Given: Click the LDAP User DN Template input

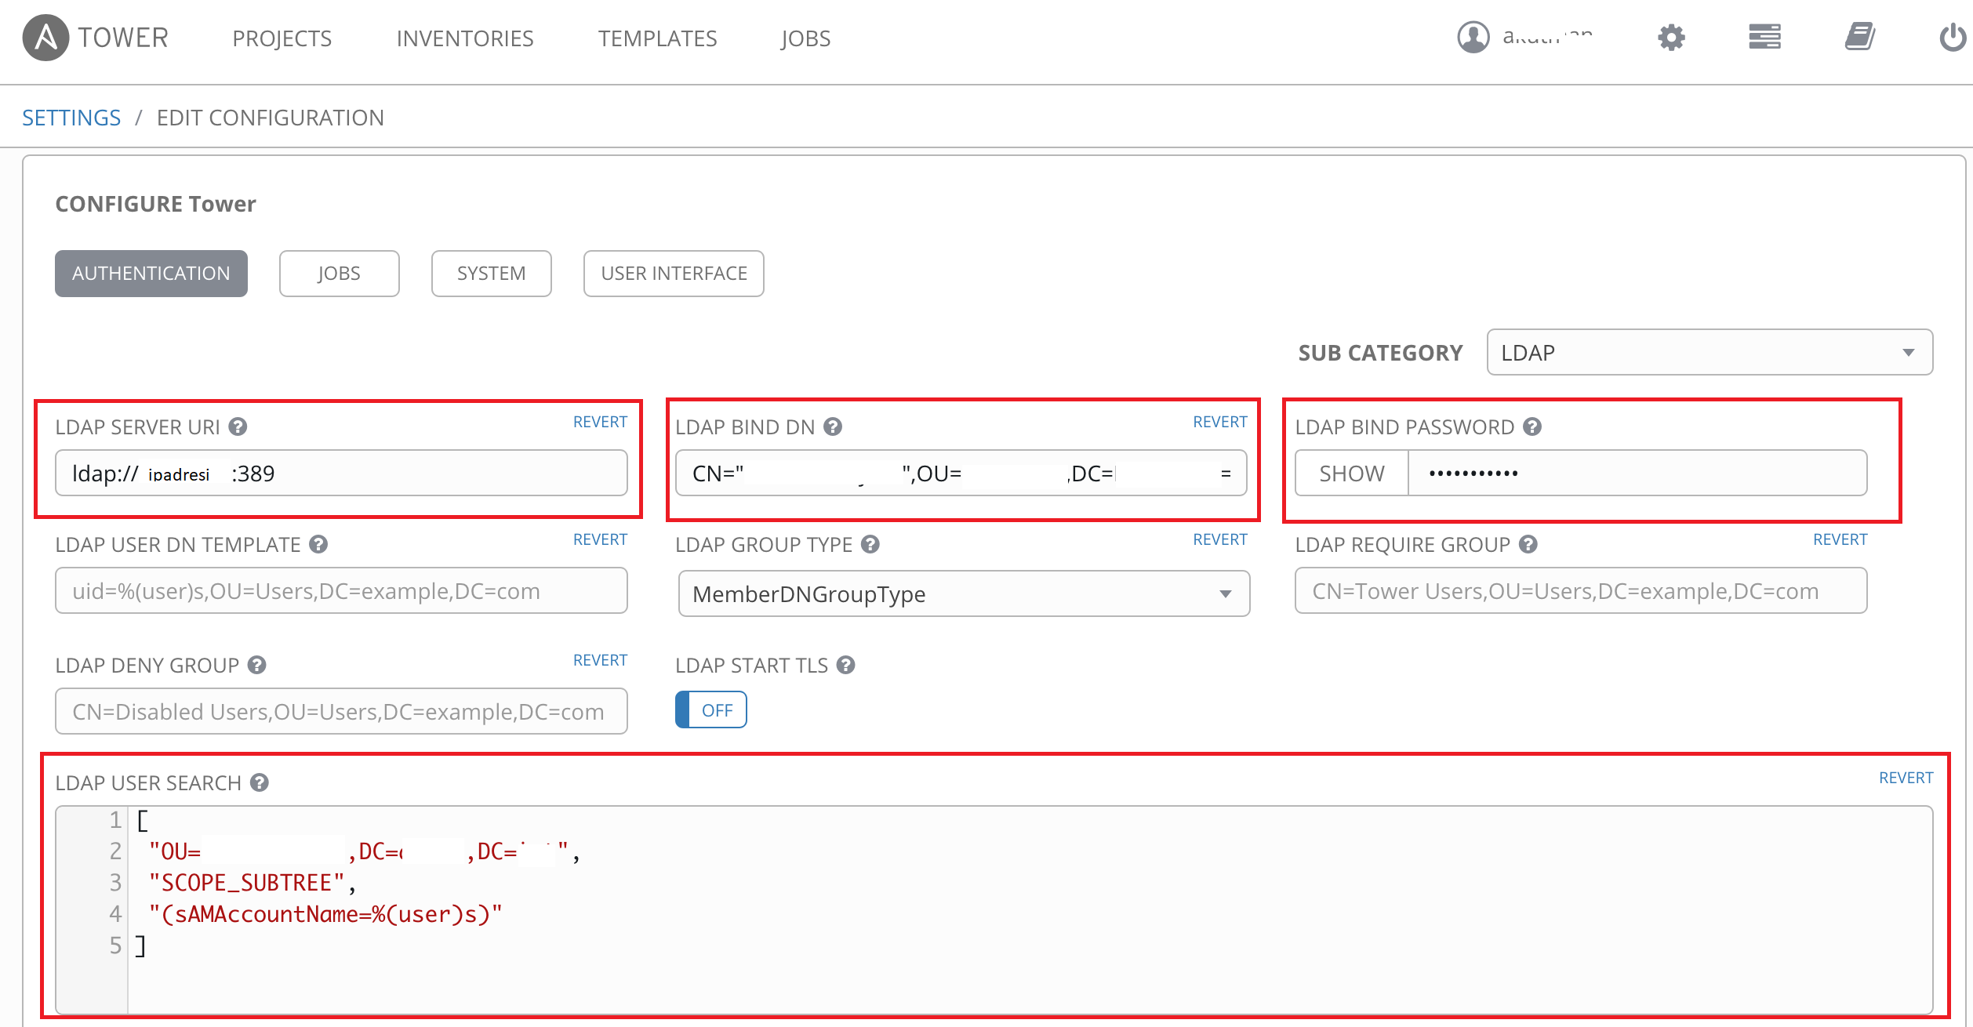Looking at the screenshot, I should pyautogui.click(x=341, y=590).
